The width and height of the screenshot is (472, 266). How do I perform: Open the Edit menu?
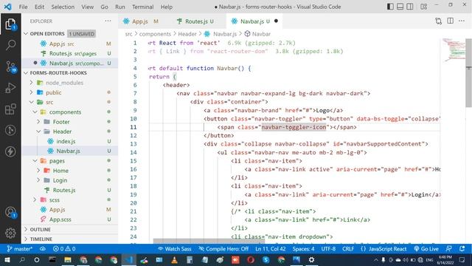[x=39, y=7]
